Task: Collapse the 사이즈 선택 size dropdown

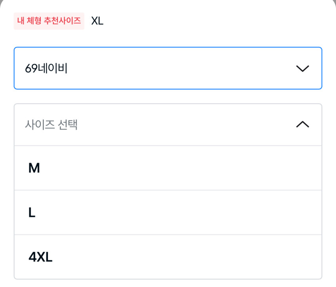Action: [x=168, y=125]
